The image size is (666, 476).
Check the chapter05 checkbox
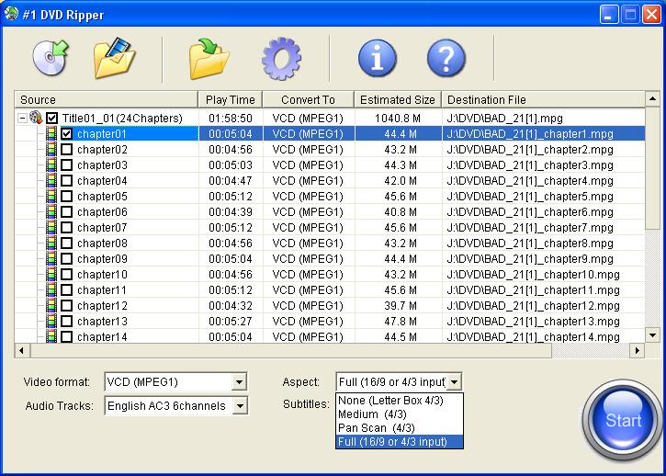[66, 197]
